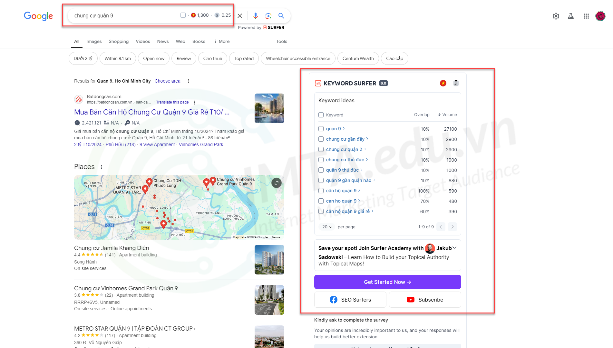613x348 pixels.
Task: Open the Chung cư Jamila Khang Điền photo
Action: point(269,260)
